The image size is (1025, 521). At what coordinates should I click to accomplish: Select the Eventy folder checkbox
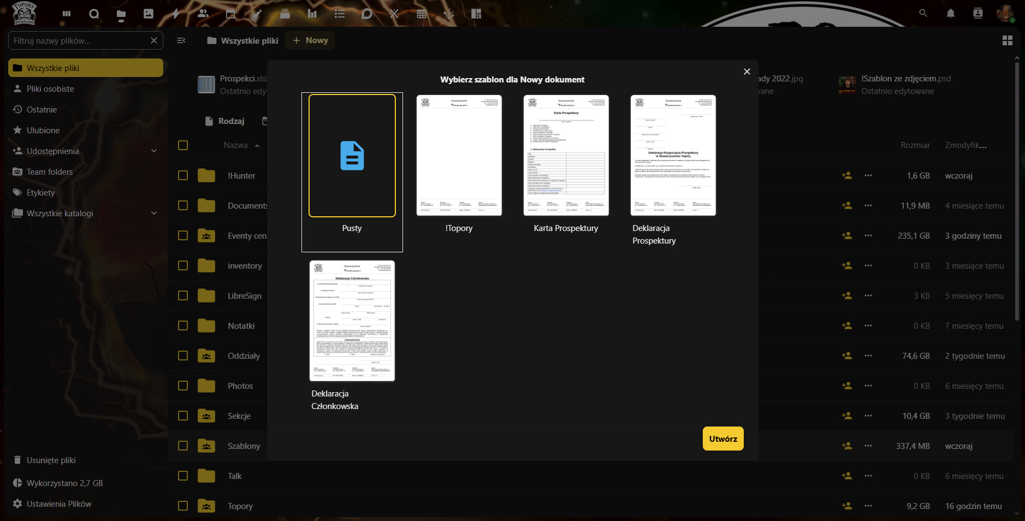pos(183,236)
